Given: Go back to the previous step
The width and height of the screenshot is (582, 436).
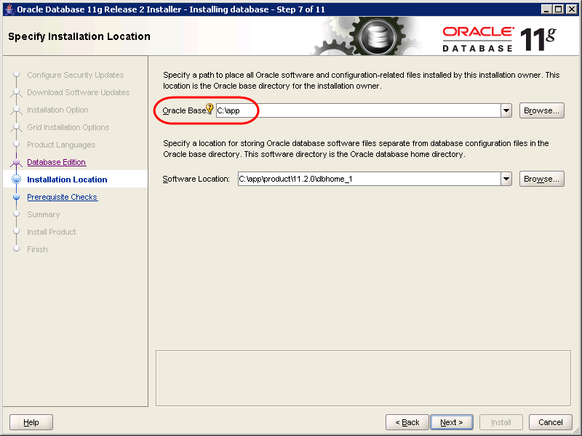Looking at the screenshot, I should (407, 422).
